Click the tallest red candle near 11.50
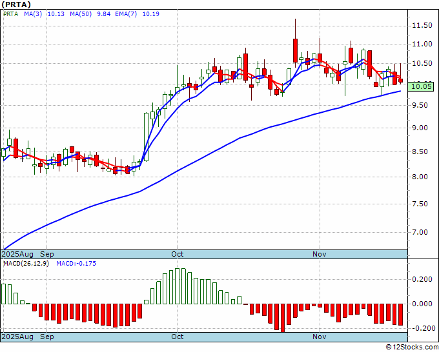This screenshot has width=439, height=352. tap(296, 50)
